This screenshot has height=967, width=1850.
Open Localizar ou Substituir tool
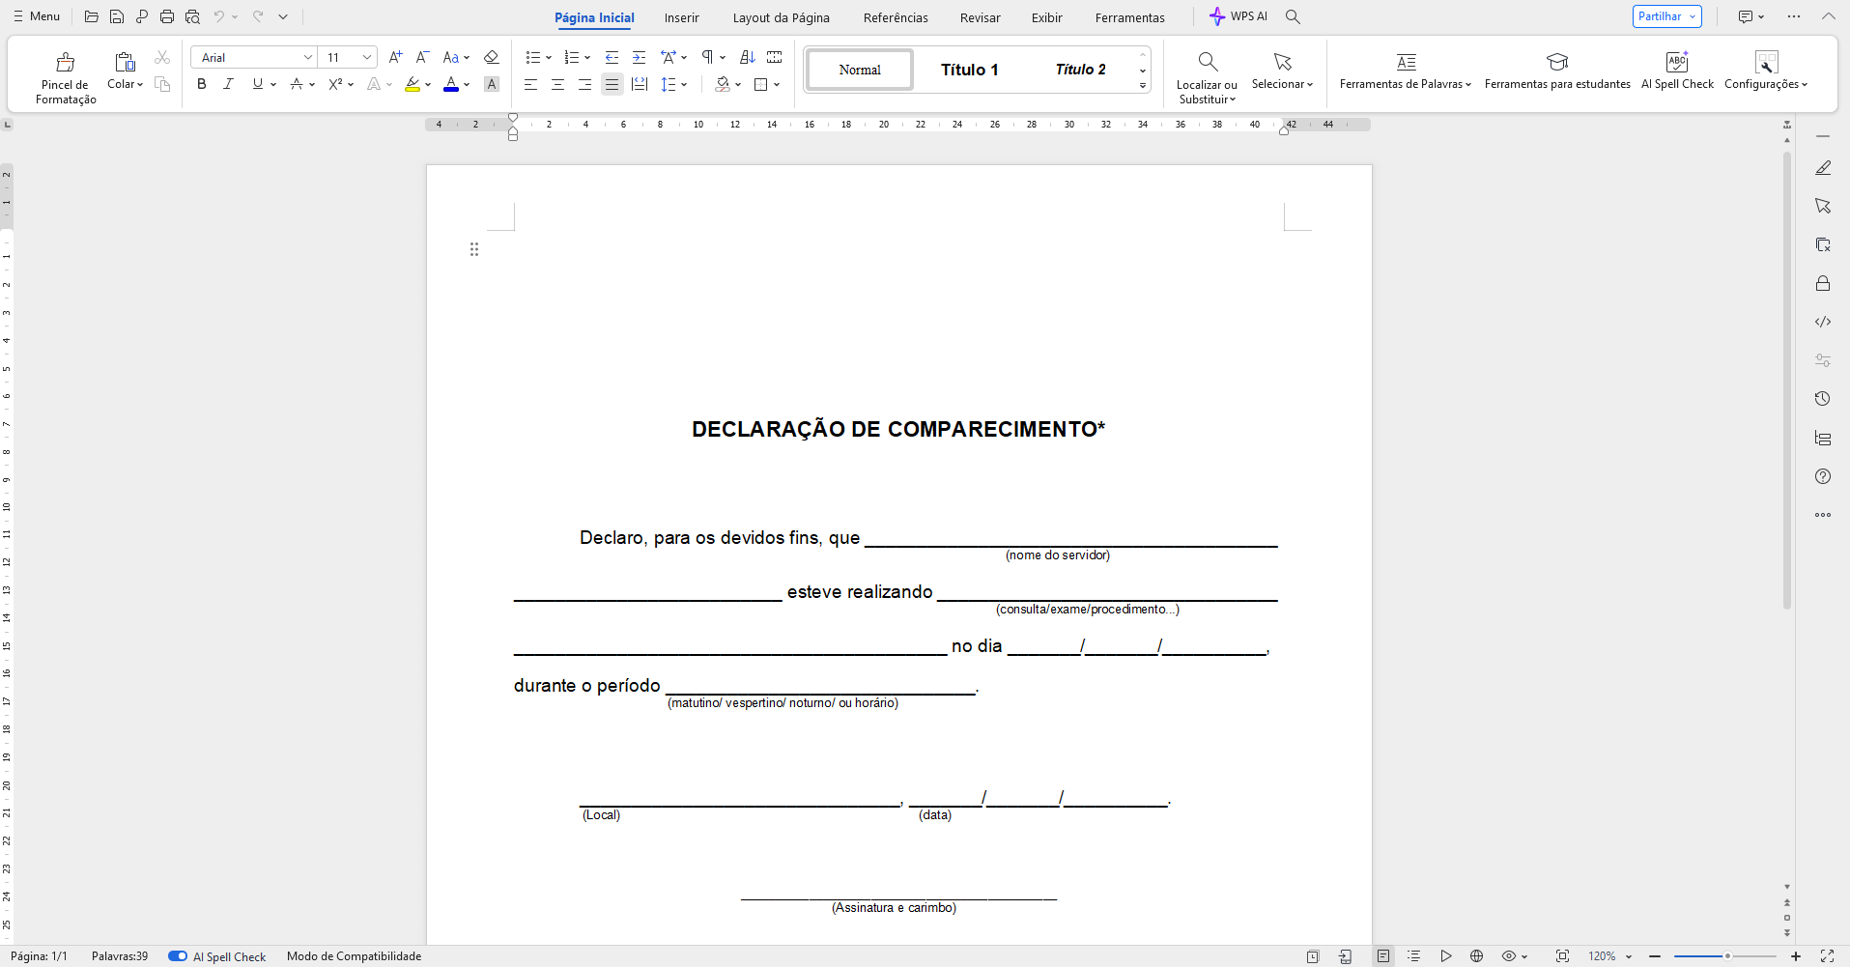click(1207, 77)
